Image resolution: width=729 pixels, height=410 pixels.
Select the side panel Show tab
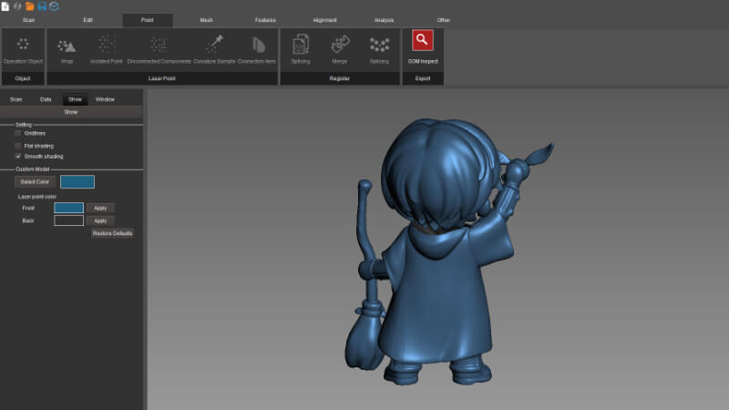click(75, 99)
